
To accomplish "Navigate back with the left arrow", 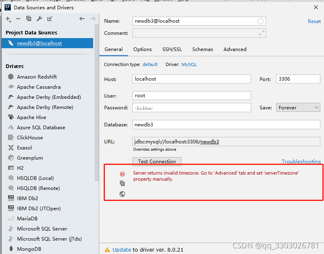I will 82,19.
